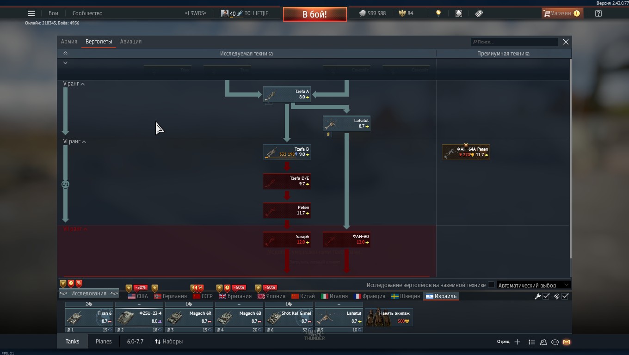Select the Saraph helicopter
This screenshot has width=629, height=355.
287,239
